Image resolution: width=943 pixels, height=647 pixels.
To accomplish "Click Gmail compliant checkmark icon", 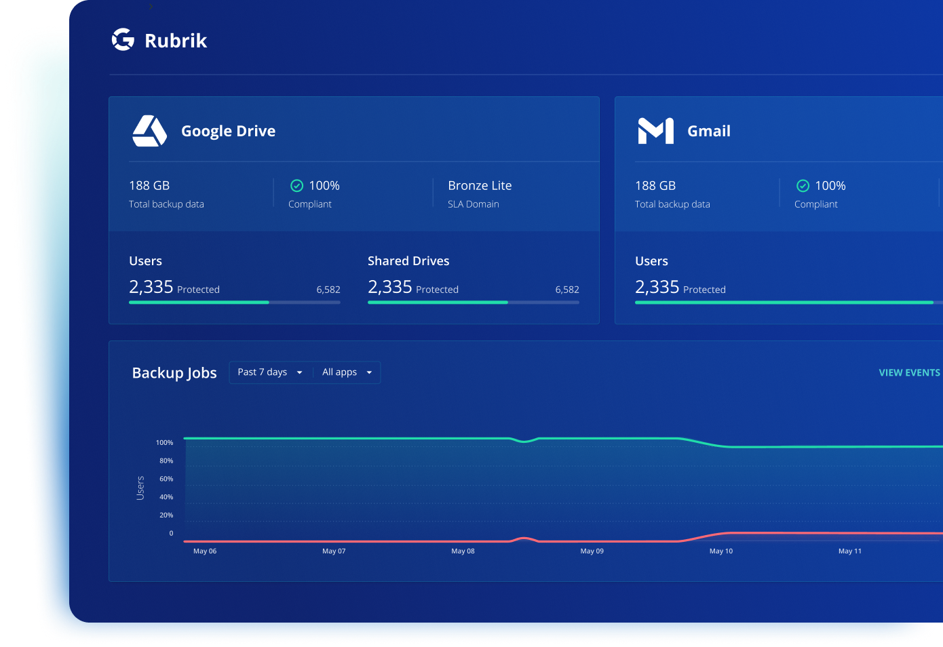I will [803, 186].
